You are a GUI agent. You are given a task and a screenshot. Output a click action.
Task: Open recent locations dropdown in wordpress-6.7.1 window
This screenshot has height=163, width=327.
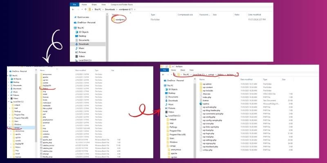pyautogui.click(x=82, y=9)
